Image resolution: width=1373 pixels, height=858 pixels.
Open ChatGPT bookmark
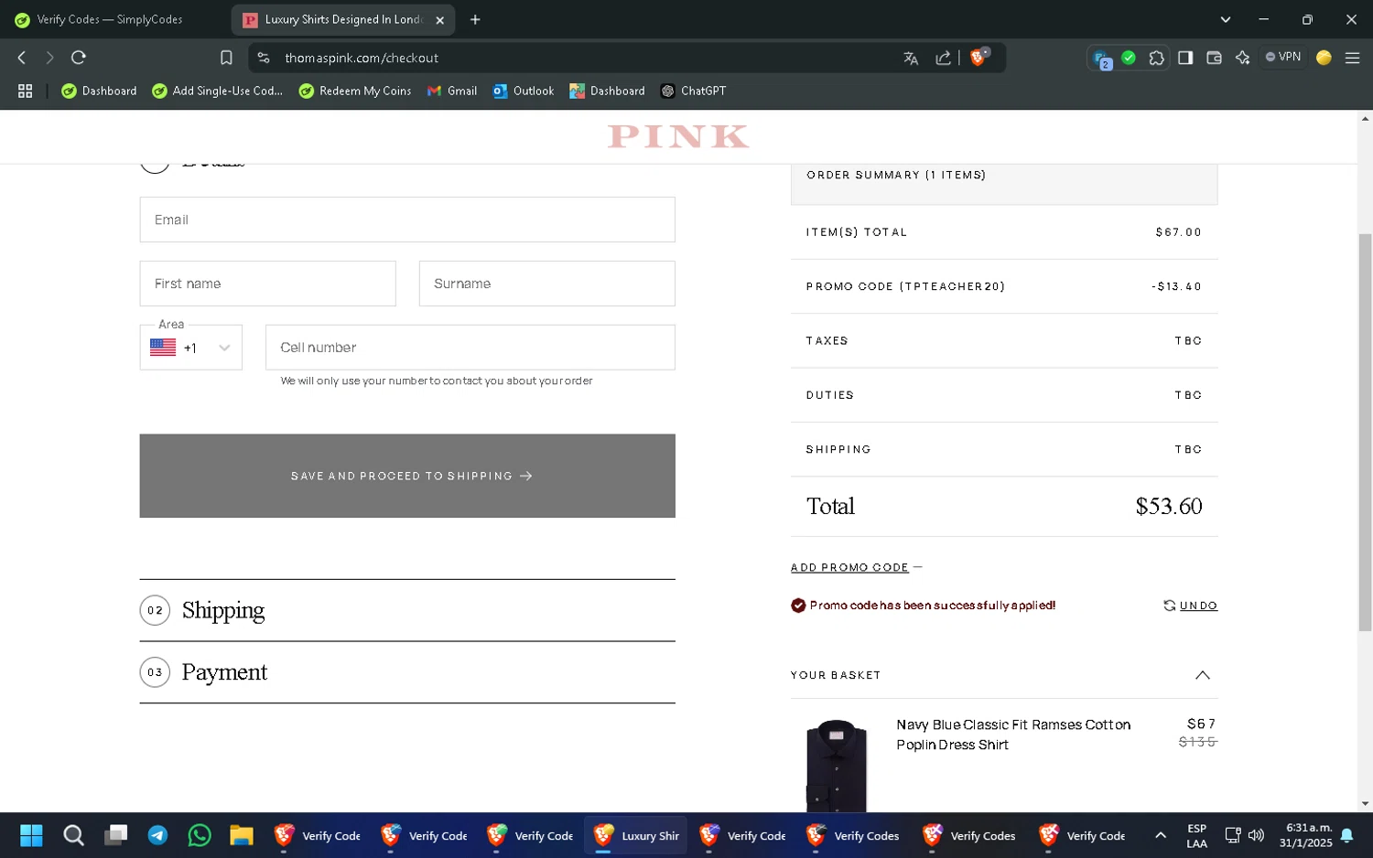694,91
